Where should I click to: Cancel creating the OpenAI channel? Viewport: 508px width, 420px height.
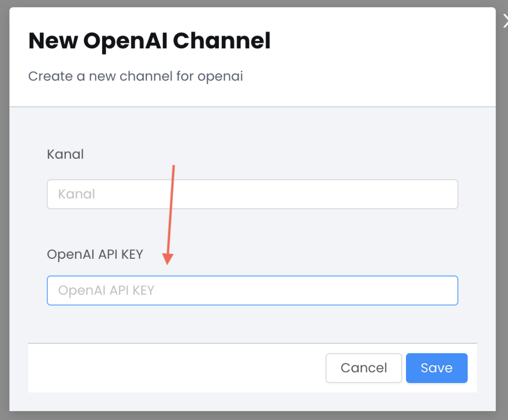click(x=364, y=368)
